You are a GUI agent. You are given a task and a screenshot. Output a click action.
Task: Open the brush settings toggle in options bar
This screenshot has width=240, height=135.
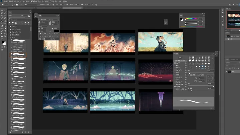17,5
